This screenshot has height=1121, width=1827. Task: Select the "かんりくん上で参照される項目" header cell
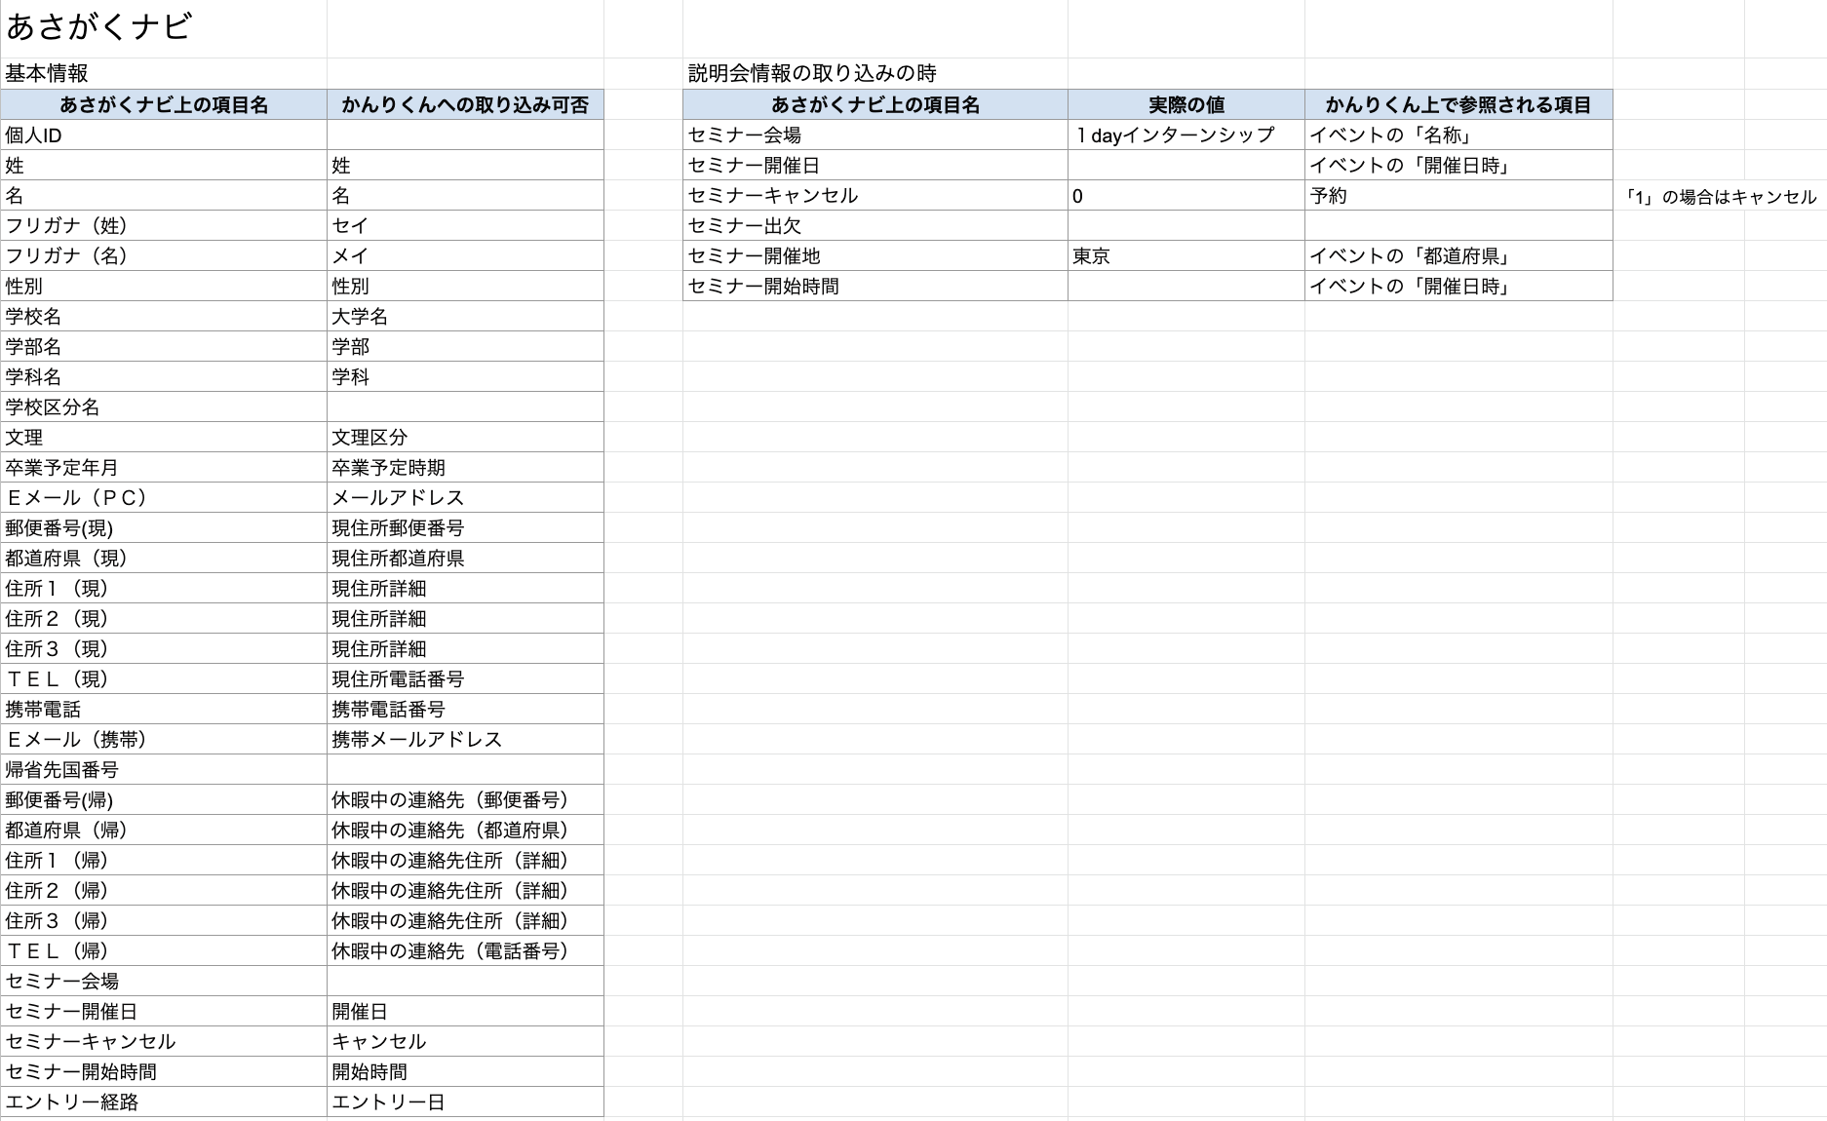(x=1458, y=104)
